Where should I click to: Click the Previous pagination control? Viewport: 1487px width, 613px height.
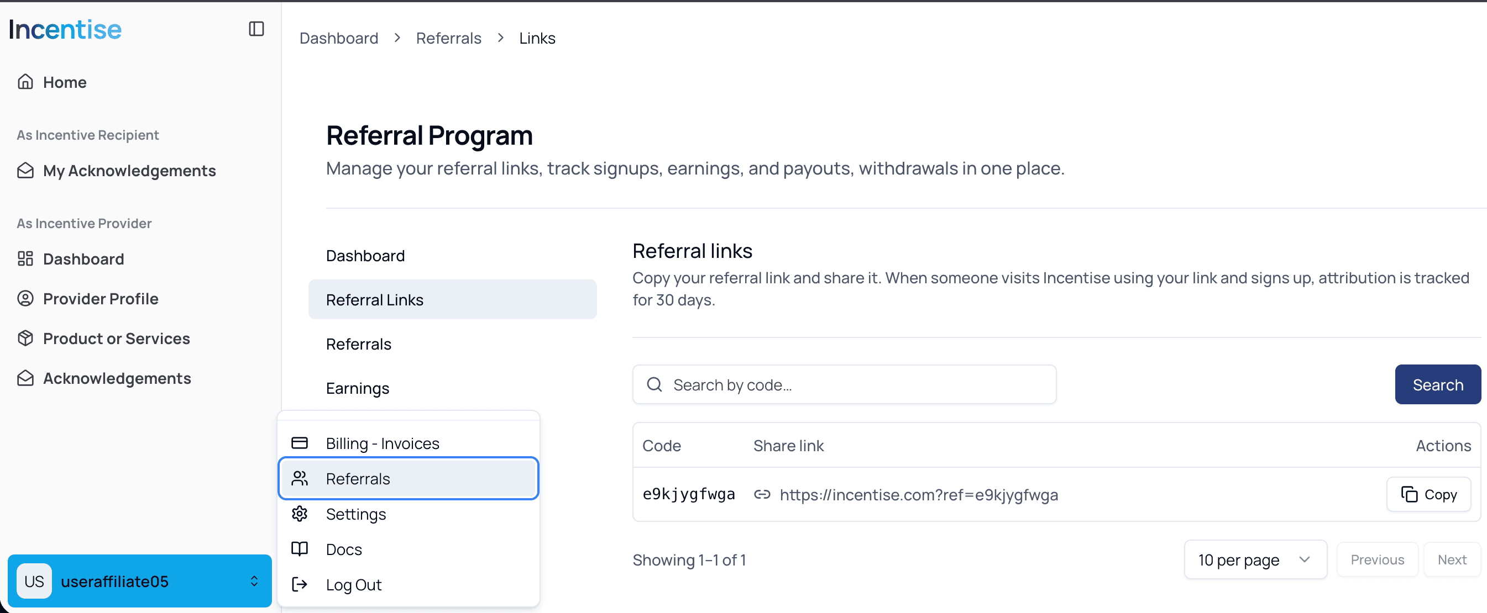(1378, 559)
